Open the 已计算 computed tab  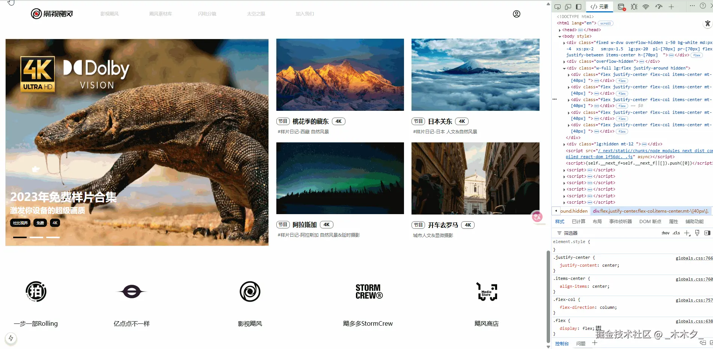click(579, 222)
